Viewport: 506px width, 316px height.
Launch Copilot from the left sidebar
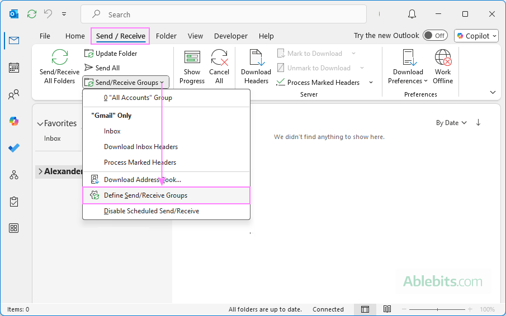14,122
